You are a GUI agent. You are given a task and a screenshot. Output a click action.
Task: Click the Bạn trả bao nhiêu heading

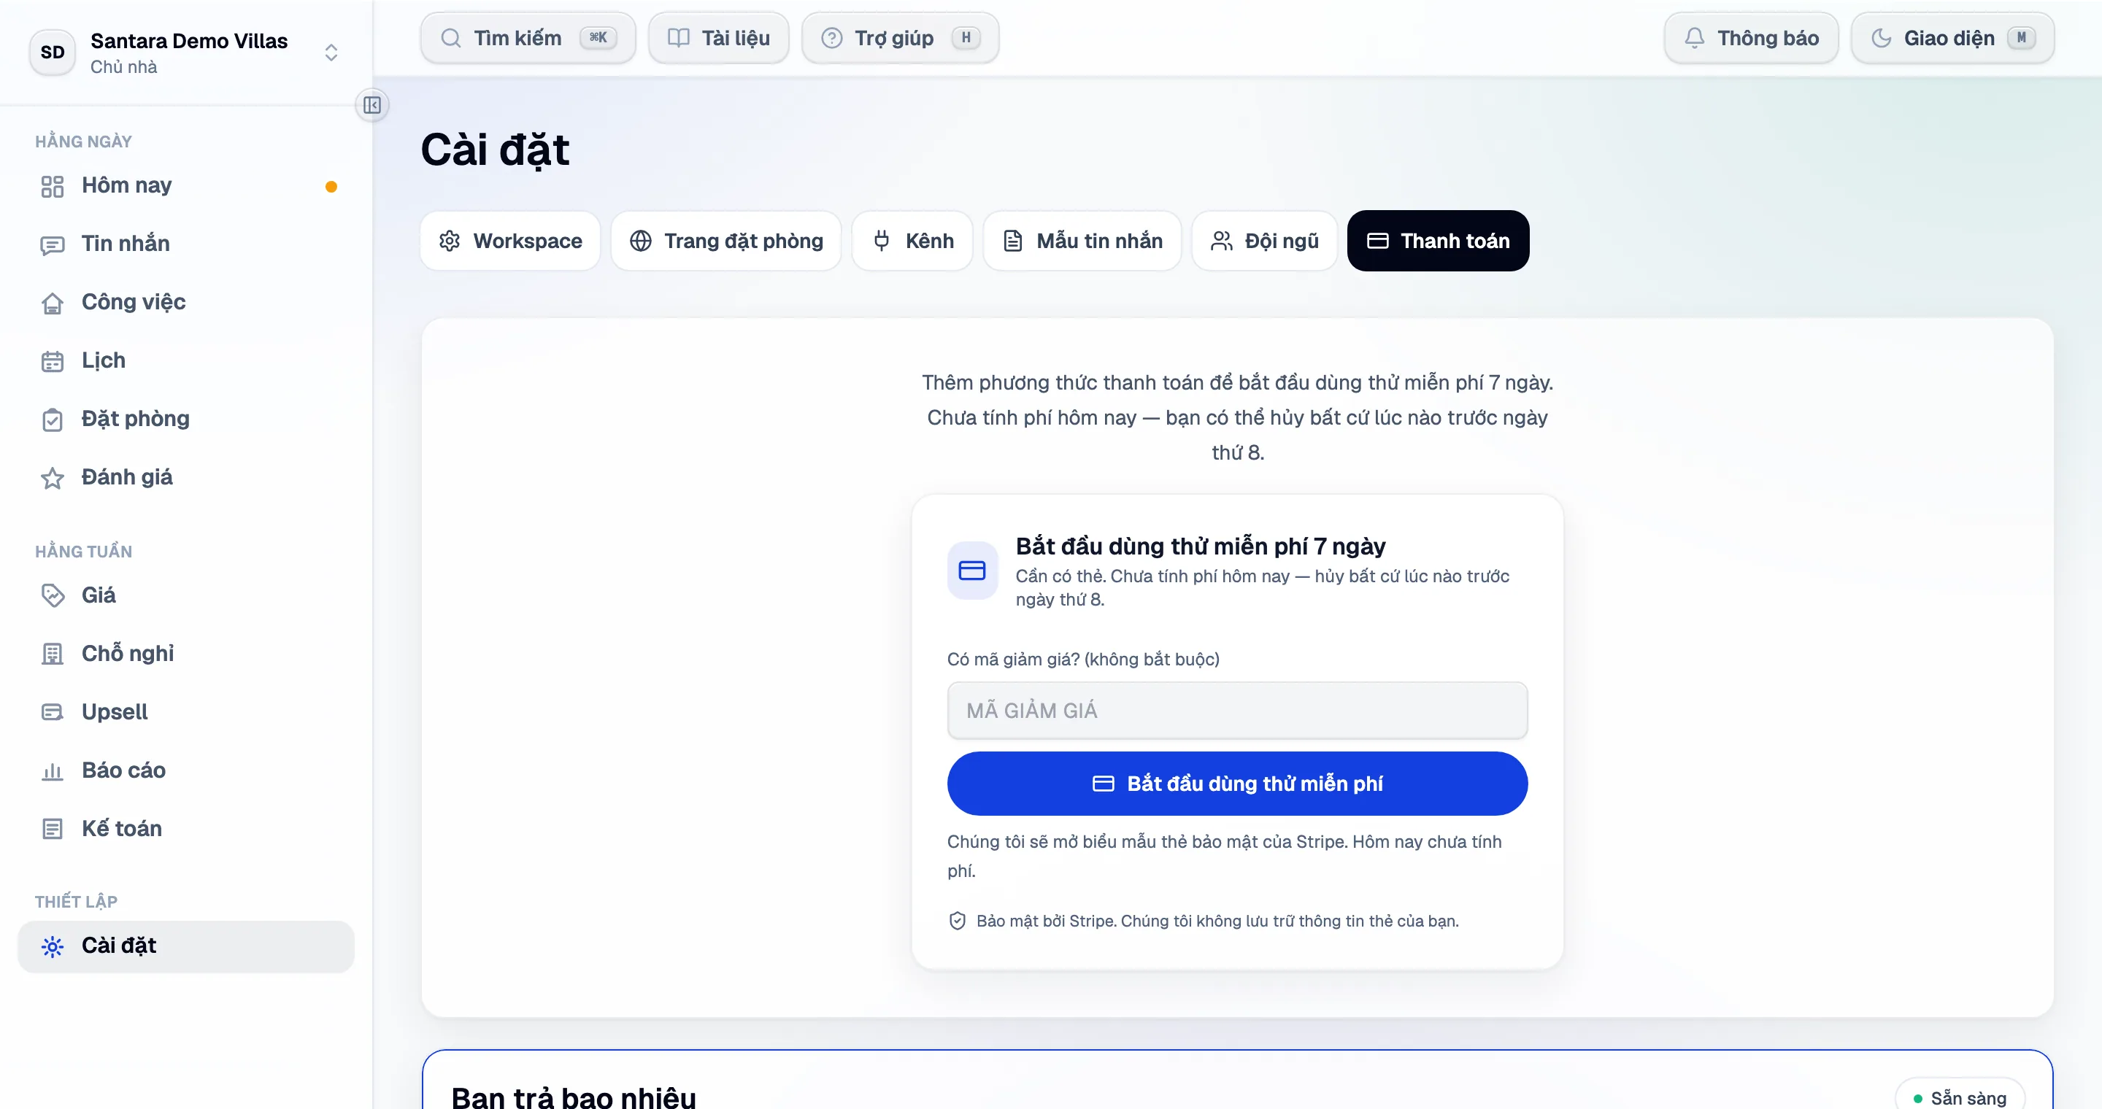click(x=574, y=1097)
